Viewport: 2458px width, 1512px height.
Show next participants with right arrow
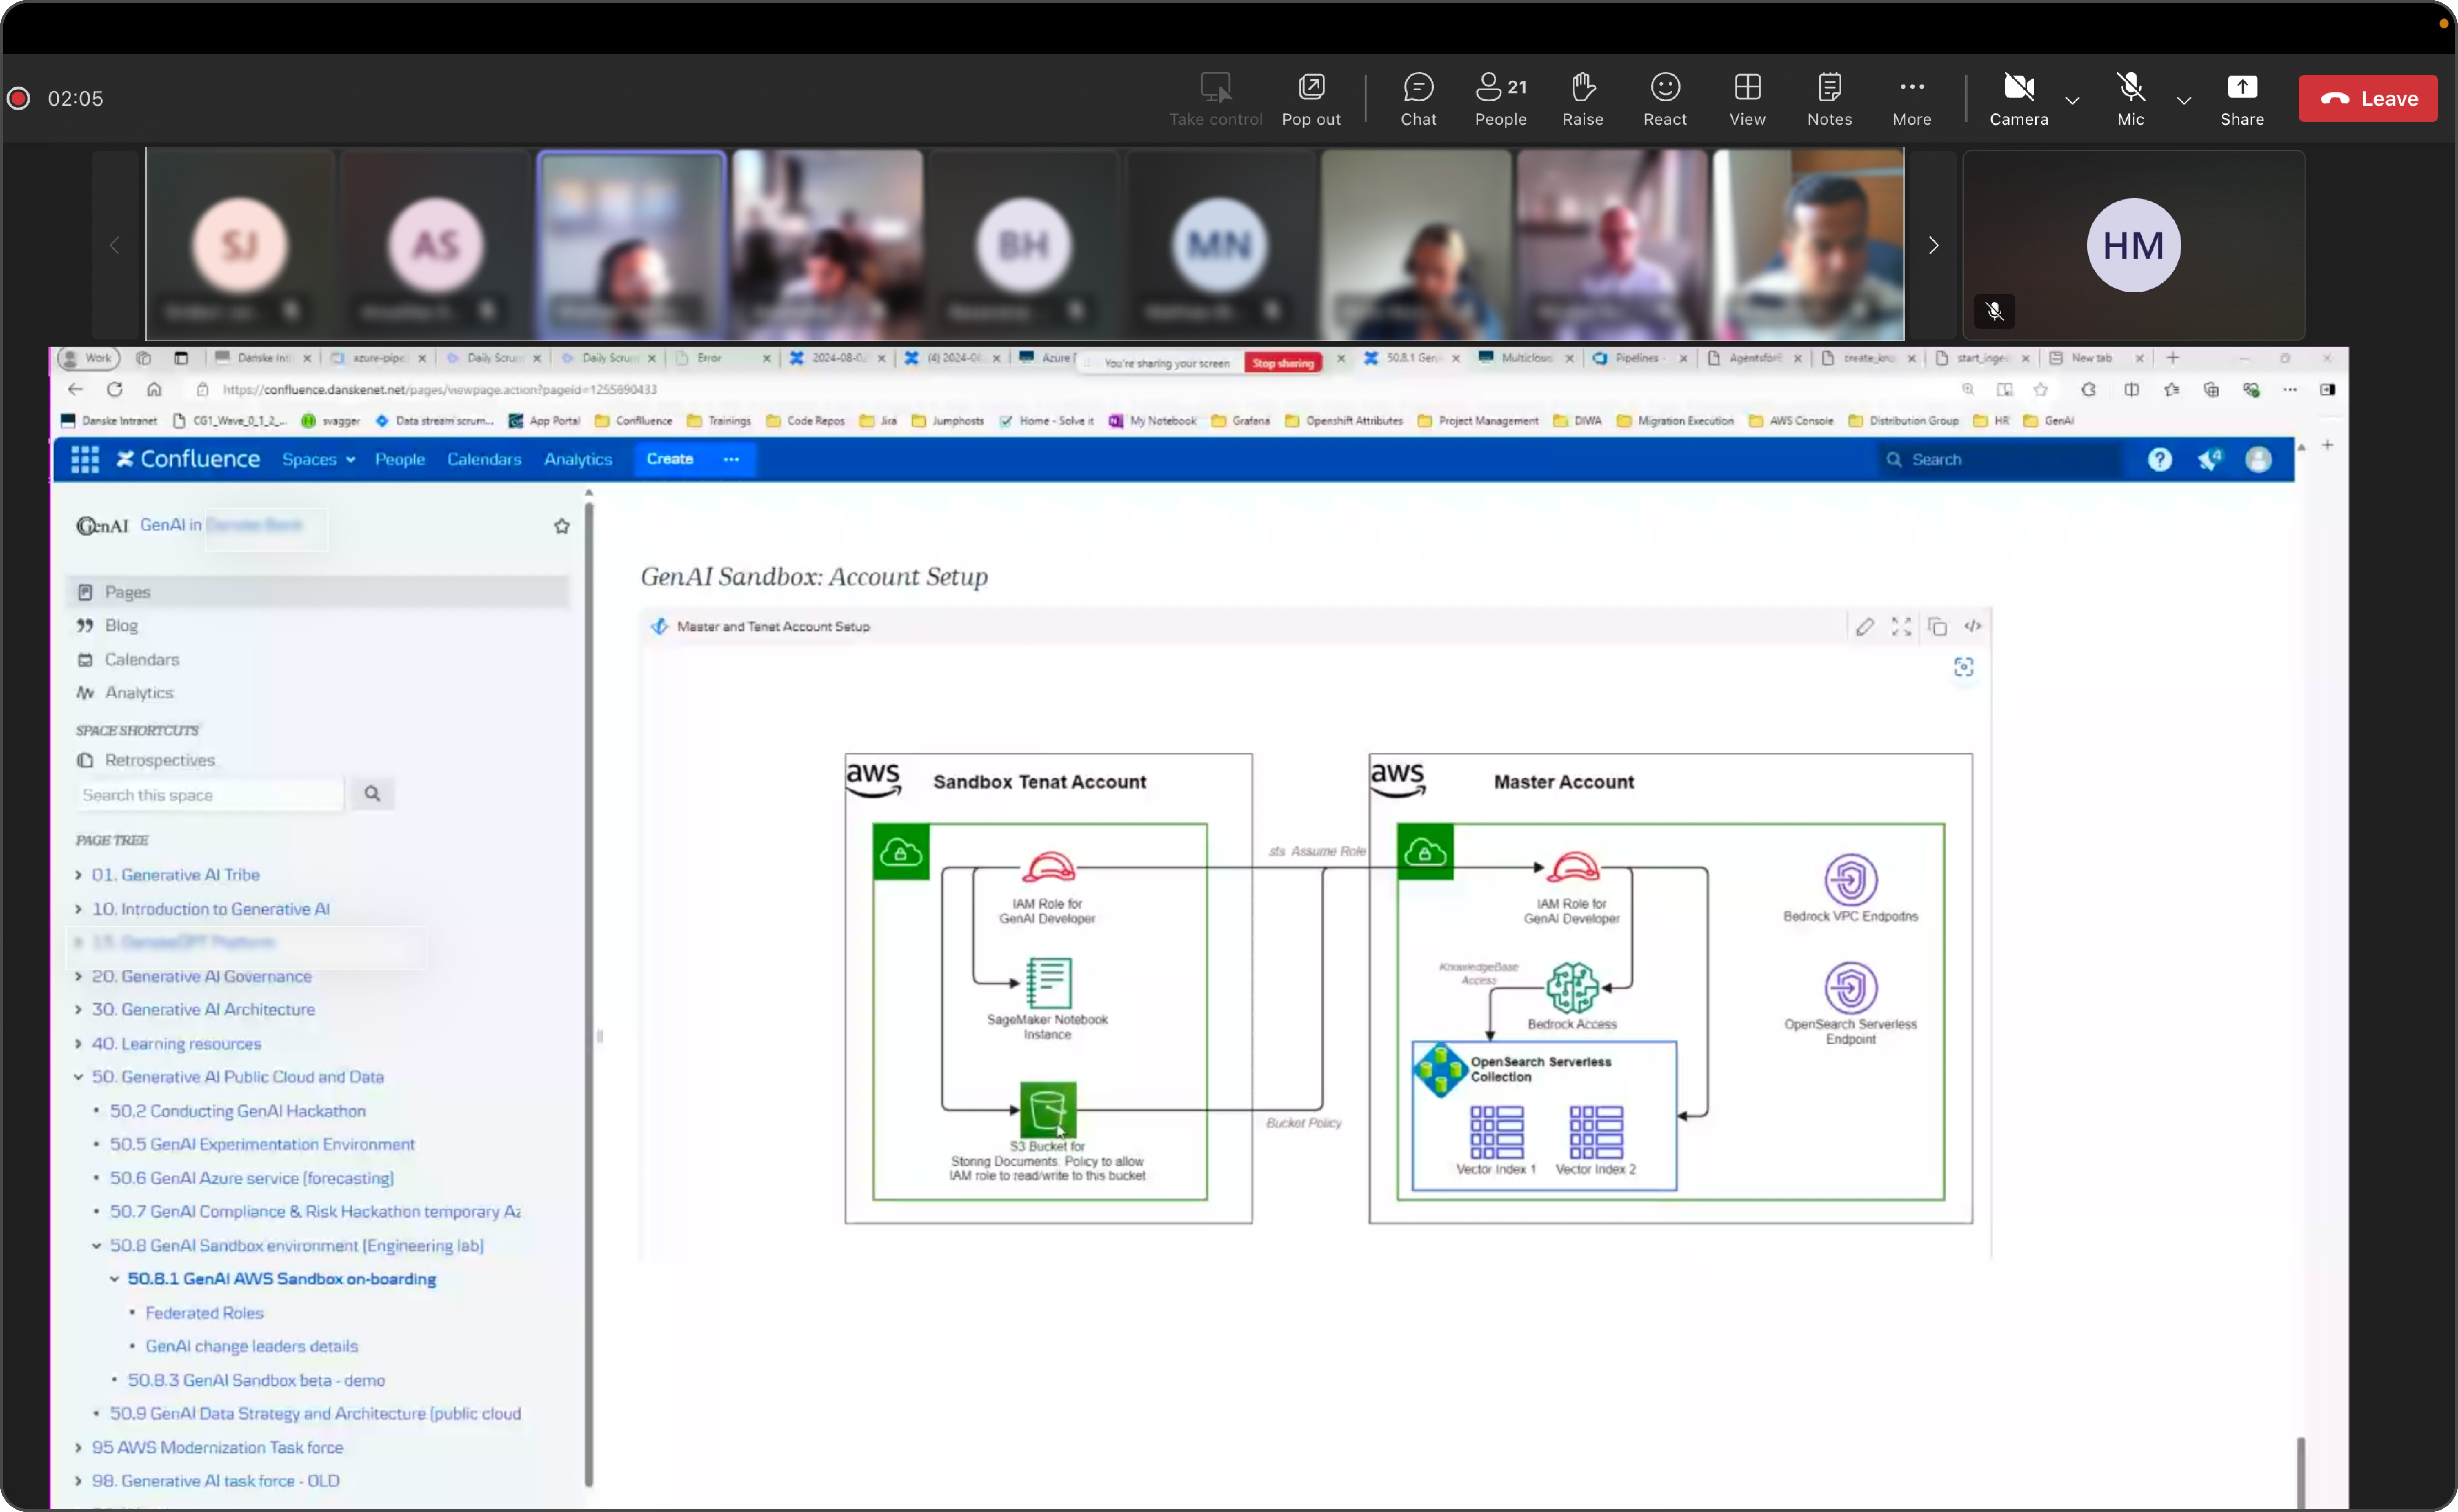click(1933, 245)
